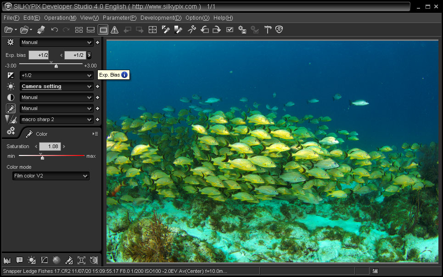Click the highlight warning triangle icon

(x=115, y=30)
